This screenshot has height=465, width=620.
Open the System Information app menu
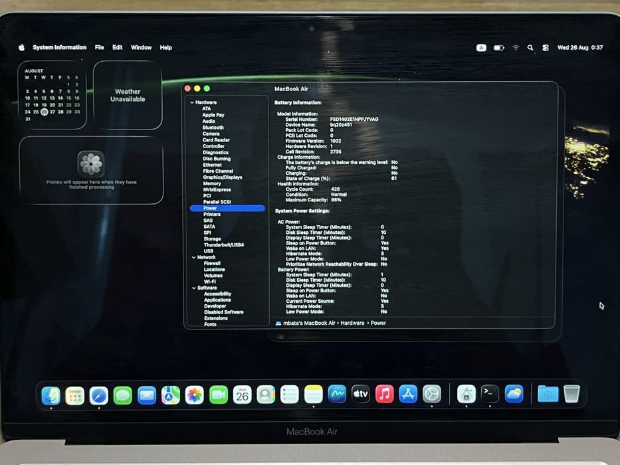pos(59,47)
